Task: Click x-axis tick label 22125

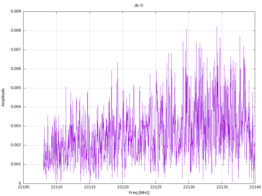Action: coord(156,187)
